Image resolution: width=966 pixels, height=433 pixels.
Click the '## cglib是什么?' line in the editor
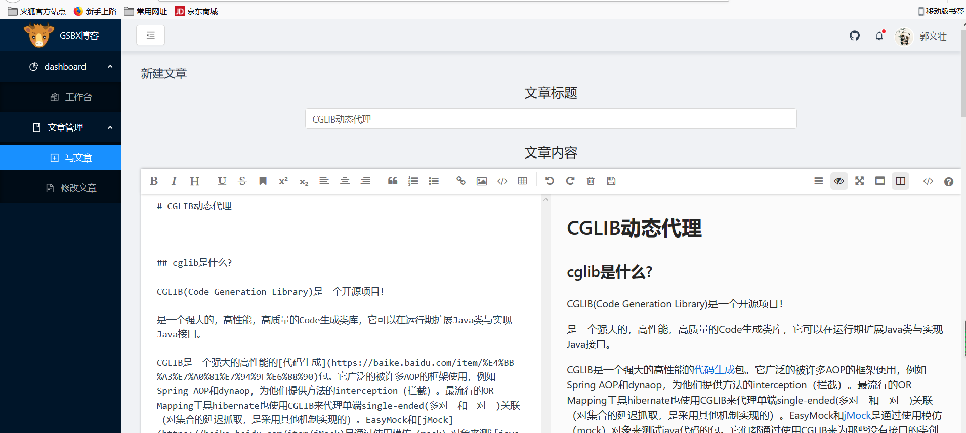[194, 263]
